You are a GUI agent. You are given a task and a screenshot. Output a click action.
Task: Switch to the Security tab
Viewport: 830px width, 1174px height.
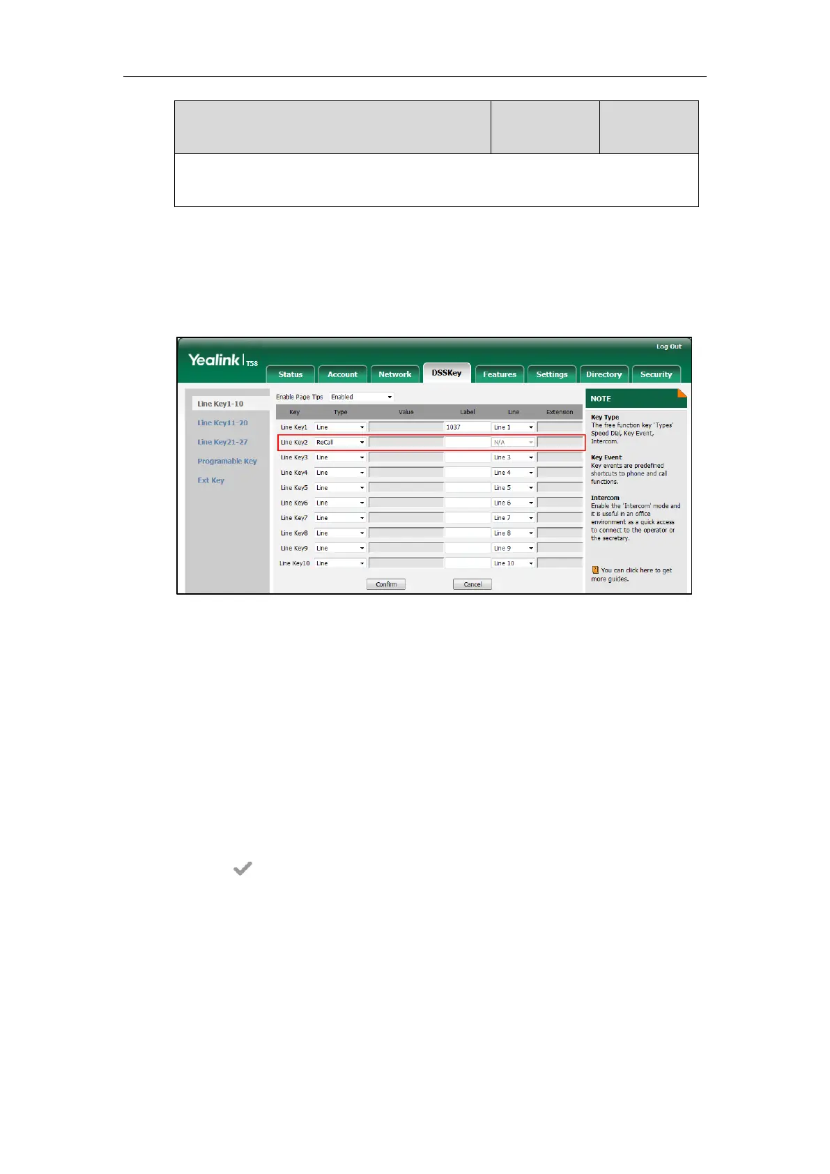pyautogui.click(x=656, y=374)
